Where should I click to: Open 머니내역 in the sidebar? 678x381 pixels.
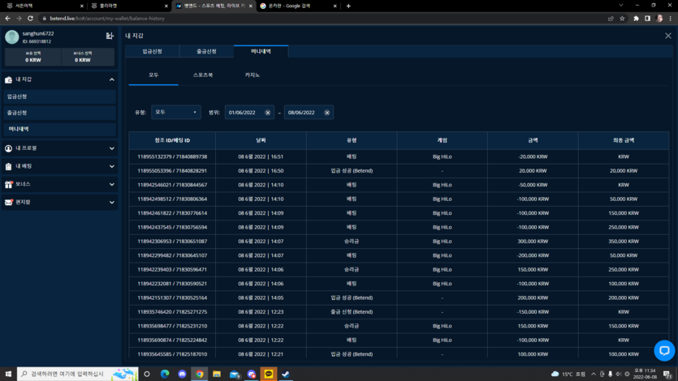(x=59, y=129)
